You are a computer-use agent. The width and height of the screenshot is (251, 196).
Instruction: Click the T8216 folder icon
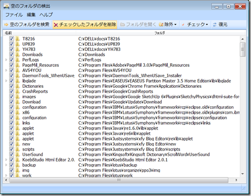18,39
